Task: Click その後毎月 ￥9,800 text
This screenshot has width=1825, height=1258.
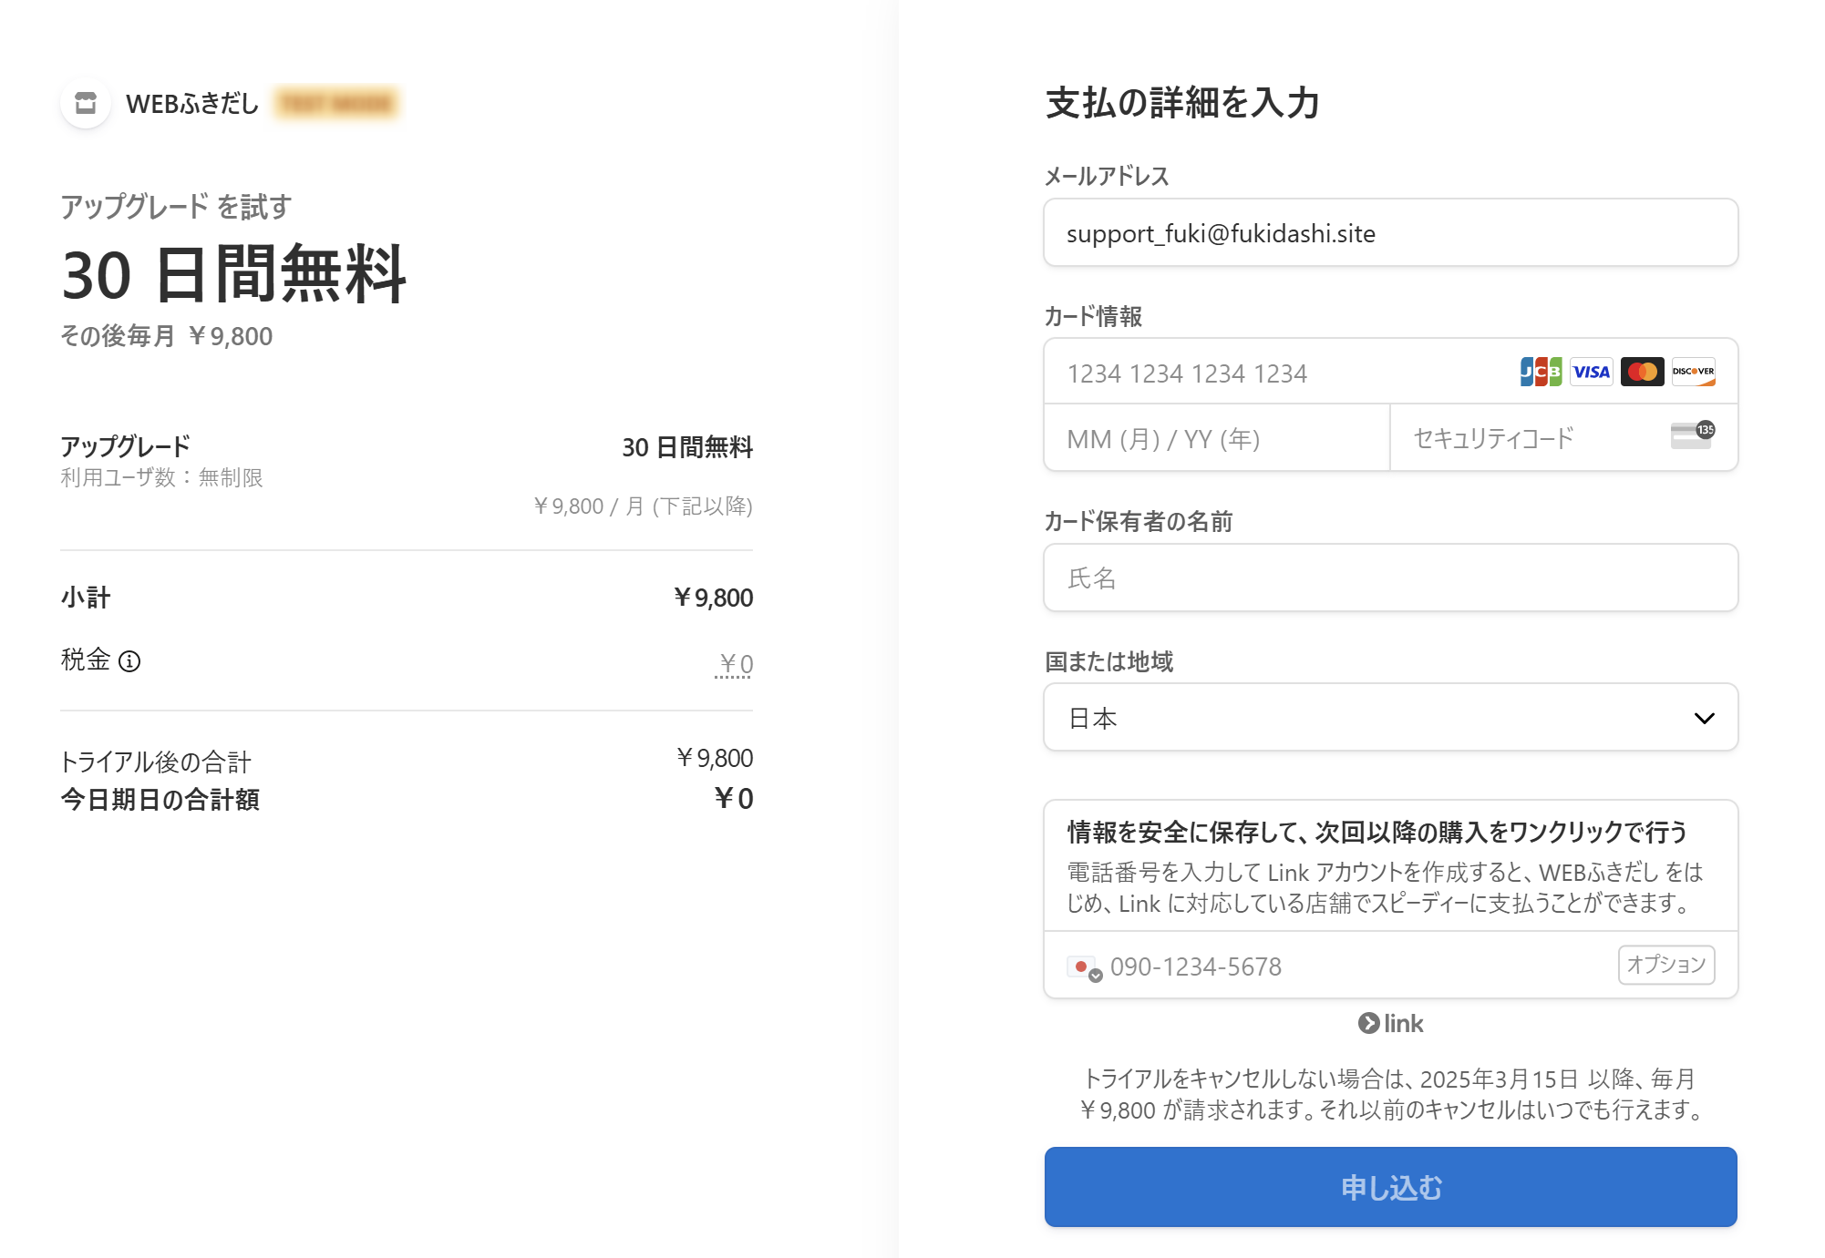Action: point(167,336)
